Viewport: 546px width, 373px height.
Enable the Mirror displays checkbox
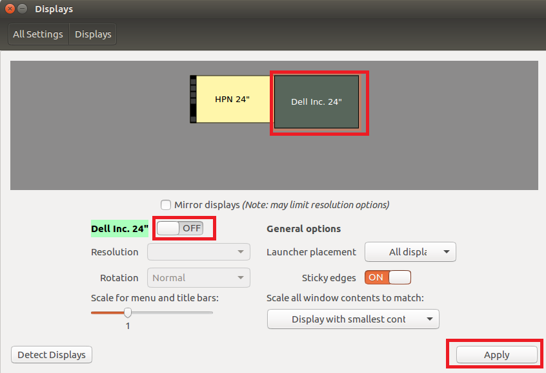(x=167, y=205)
